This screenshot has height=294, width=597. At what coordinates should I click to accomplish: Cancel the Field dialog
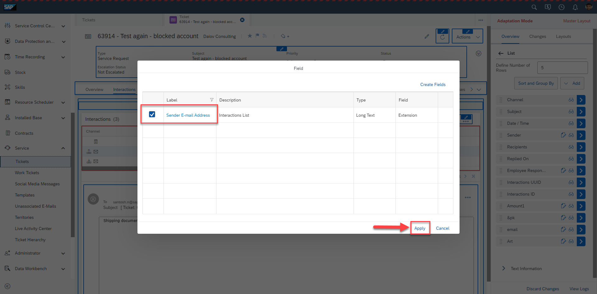(x=442, y=228)
